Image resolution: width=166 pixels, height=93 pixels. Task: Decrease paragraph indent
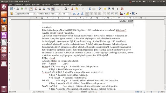(112, 14)
